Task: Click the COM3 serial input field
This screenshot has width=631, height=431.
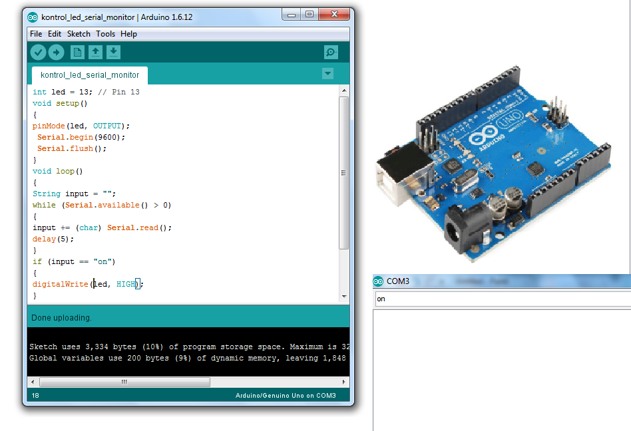Action: coord(503,299)
